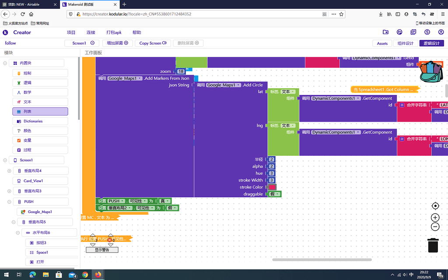This screenshot has height=280, width=448.
Task: Open Firefox from the Windows taskbar
Action: [x=98, y=275]
